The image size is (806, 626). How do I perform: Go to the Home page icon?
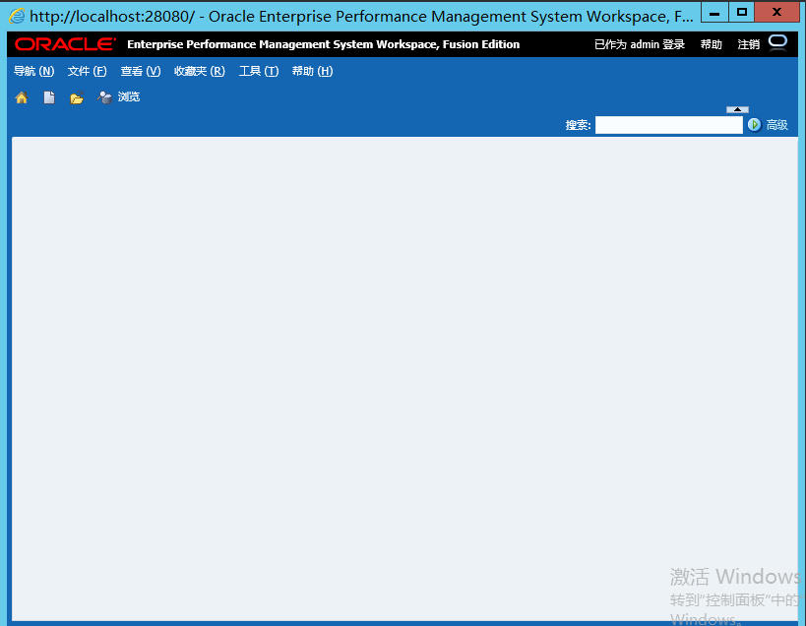(21, 97)
